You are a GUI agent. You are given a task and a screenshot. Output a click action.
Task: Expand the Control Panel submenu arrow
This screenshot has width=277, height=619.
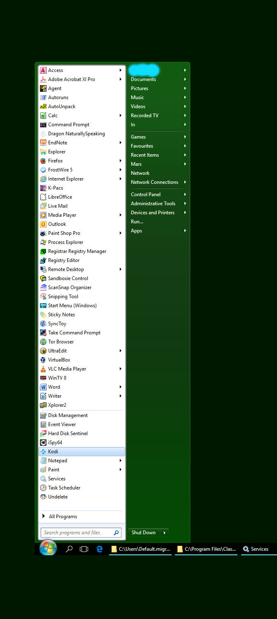[x=185, y=195]
